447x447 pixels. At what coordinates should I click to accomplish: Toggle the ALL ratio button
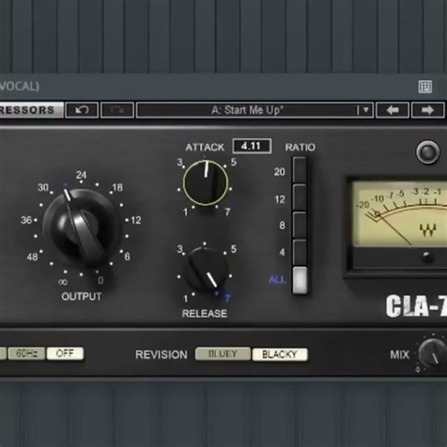pyautogui.click(x=300, y=280)
